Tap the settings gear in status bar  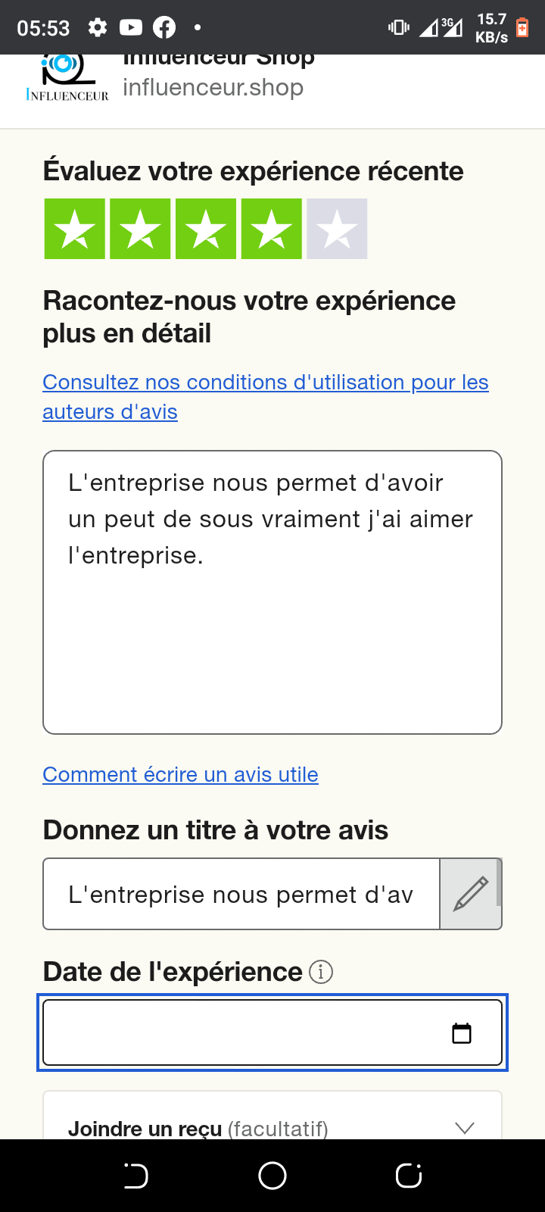[x=98, y=28]
